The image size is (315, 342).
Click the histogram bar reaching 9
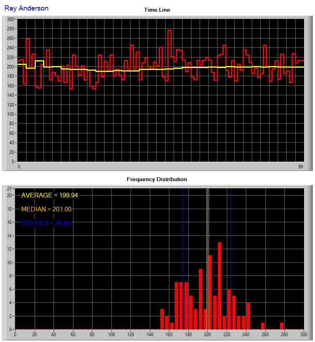pos(200,299)
